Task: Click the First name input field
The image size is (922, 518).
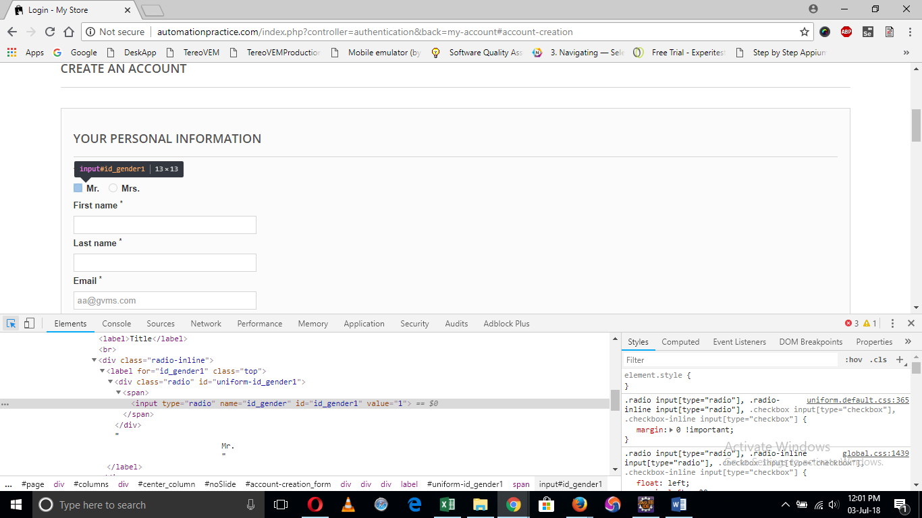Action: click(165, 225)
